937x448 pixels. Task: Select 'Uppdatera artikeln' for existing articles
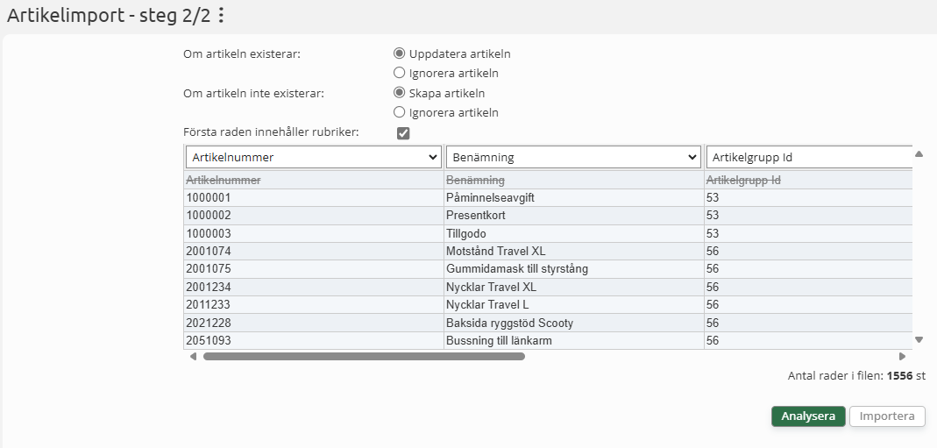click(400, 53)
